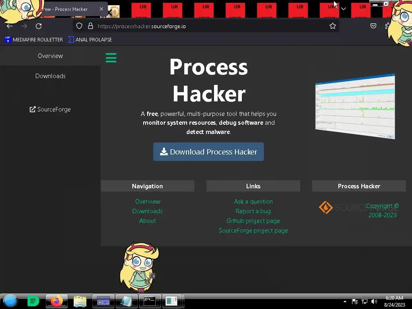Reload the Process Hacker page

point(39,26)
